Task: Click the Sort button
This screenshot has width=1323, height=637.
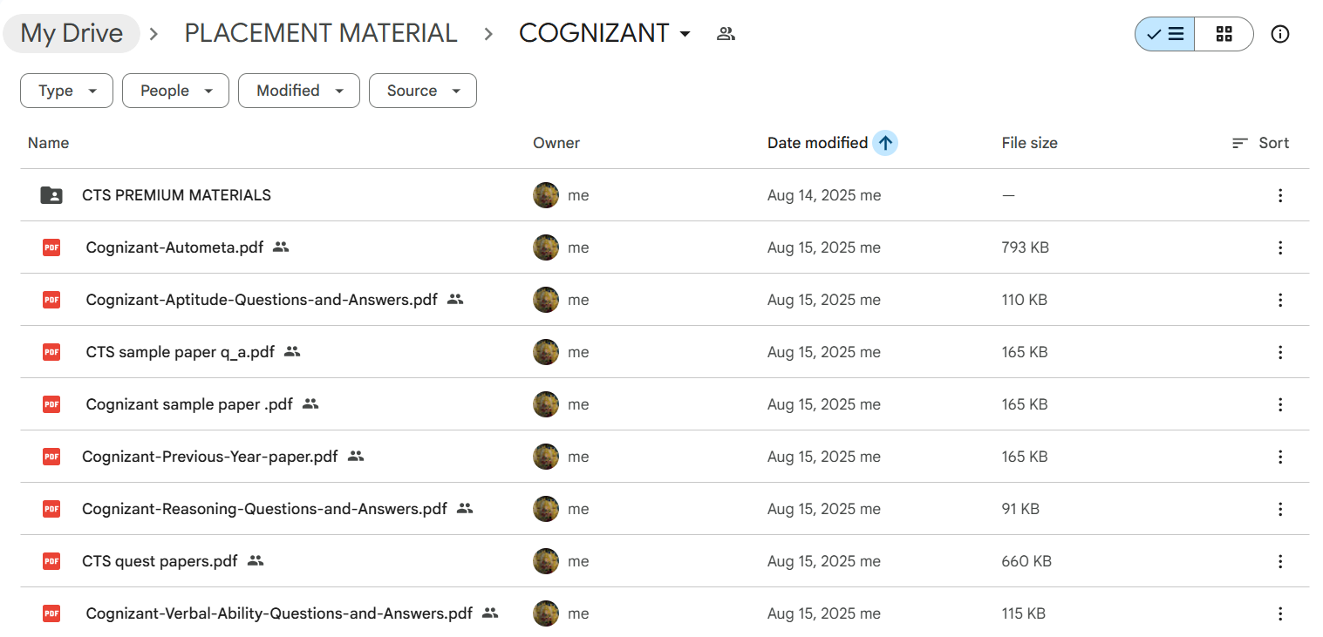Action: coord(1260,143)
